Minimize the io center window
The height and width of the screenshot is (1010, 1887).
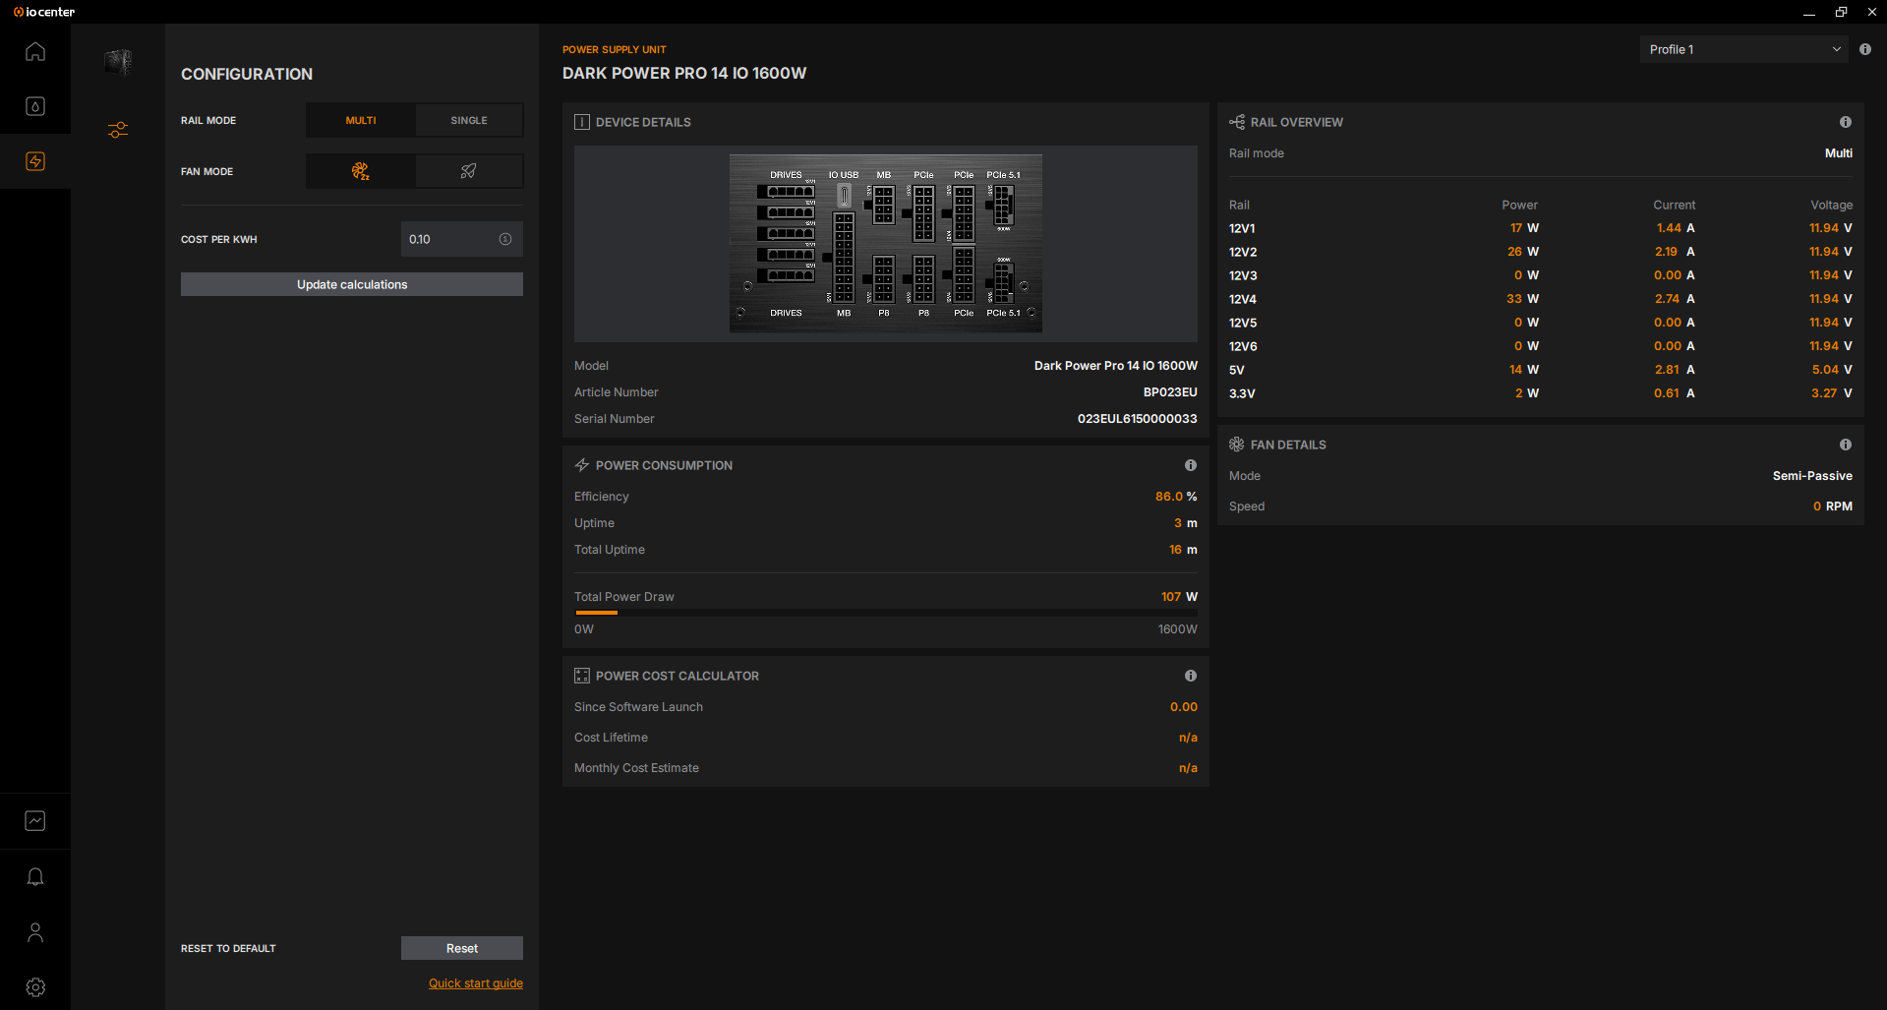click(1808, 12)
